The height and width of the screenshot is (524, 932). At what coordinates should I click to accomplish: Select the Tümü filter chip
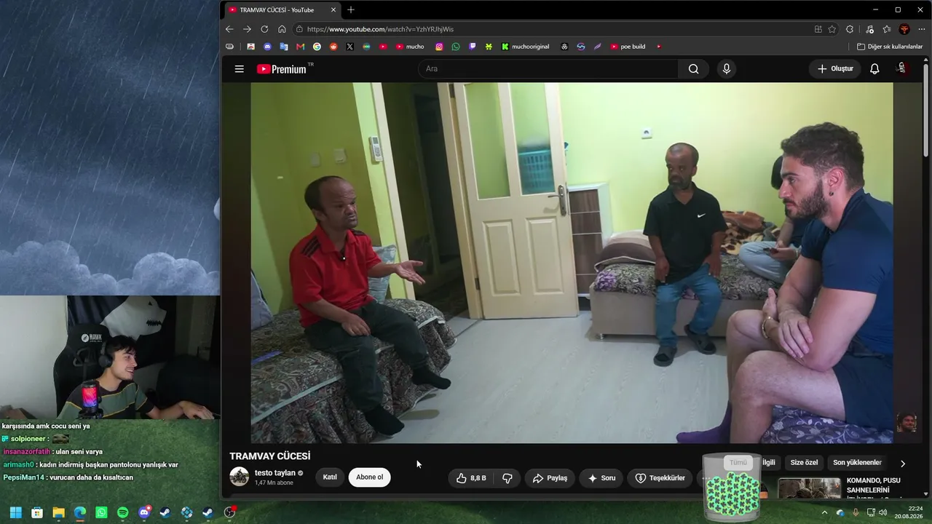[x=738, y=463]
